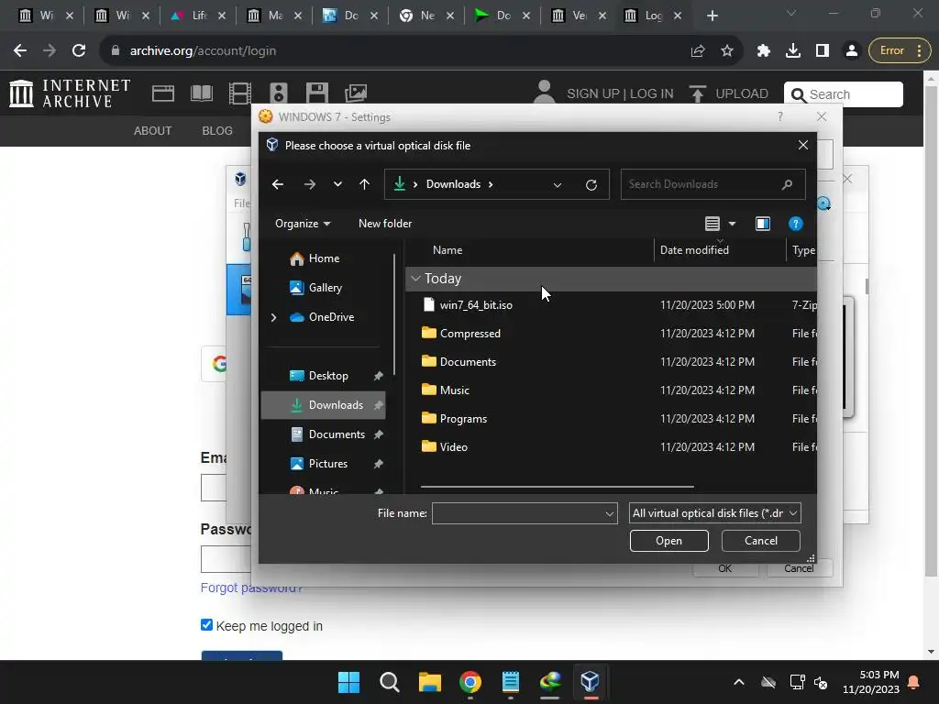Select the Compressed folder
This screenshot has width=939, height=704.
470,334
